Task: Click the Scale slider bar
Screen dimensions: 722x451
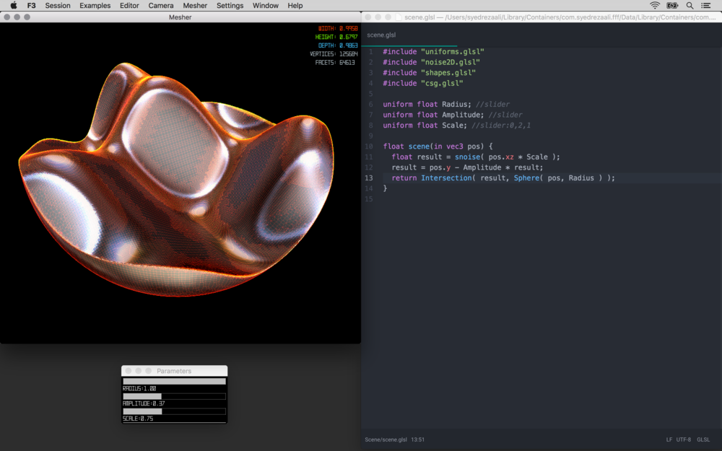Action: coord(174,411)
